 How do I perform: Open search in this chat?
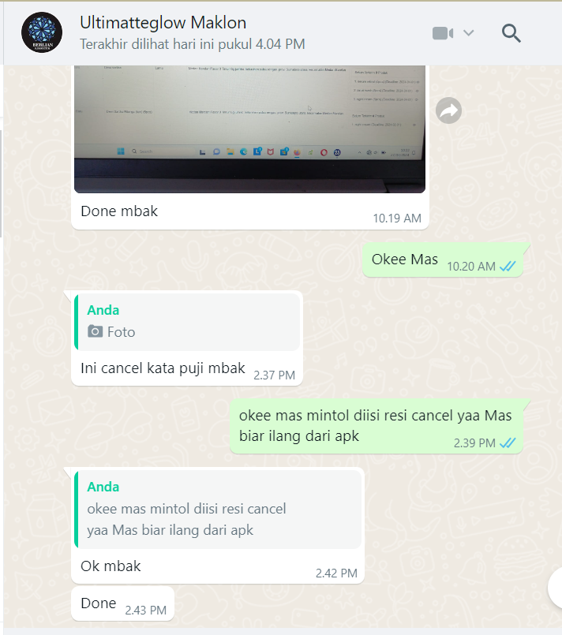click(511, 33)
